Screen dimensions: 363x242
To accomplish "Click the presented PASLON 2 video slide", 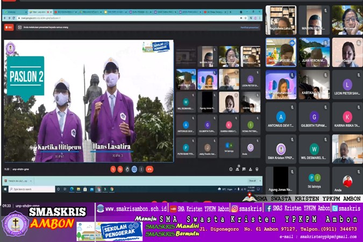I will (89, 101).
